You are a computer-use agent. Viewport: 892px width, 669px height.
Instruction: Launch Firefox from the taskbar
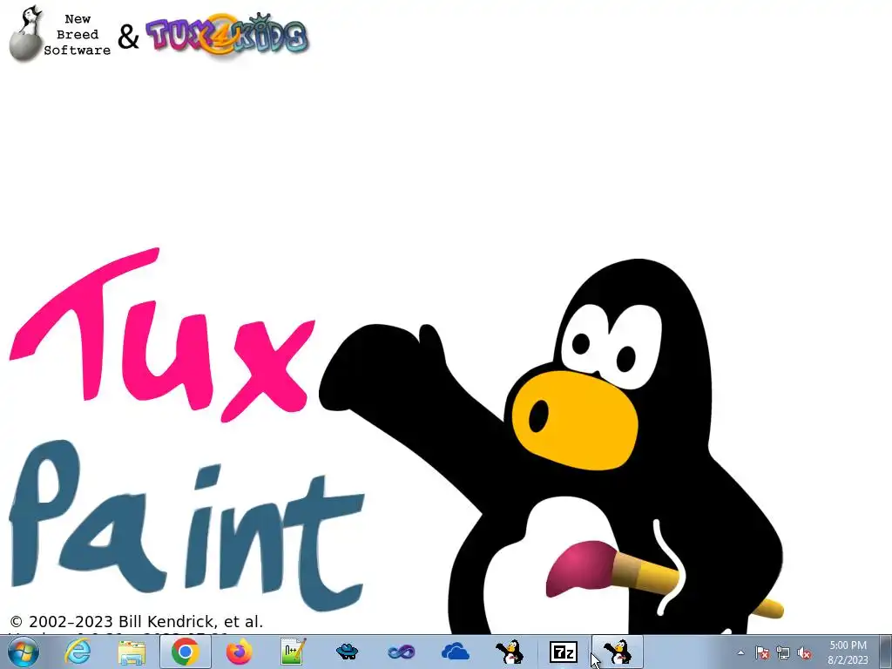coord(239,652)
